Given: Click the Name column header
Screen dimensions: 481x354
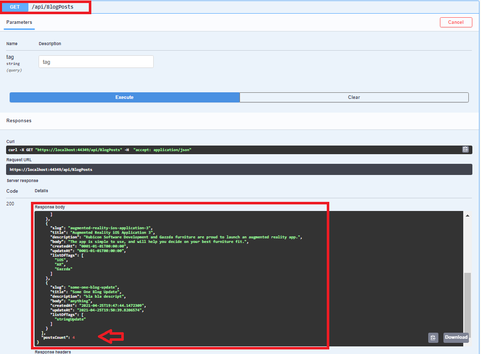Looking at the screenshot, I should click(12, 44).
